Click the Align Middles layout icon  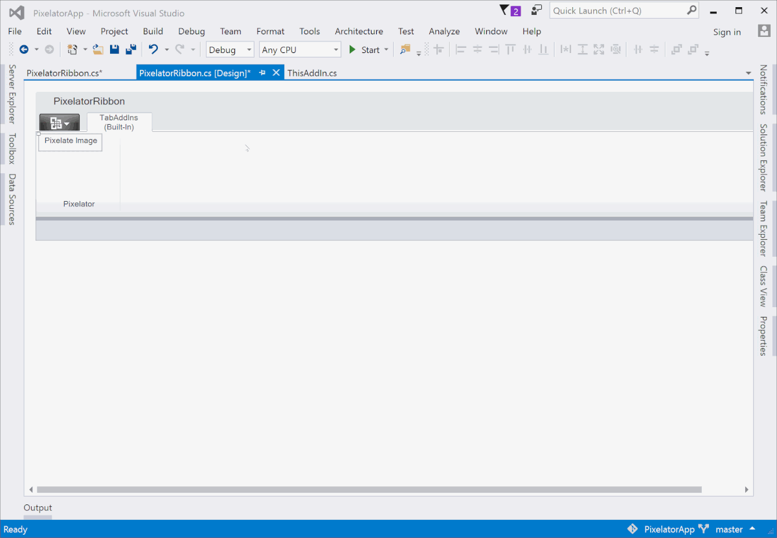click(528, 50)
